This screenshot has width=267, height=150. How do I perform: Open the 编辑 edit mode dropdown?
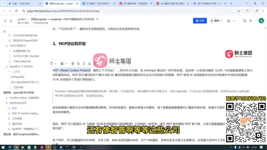pyautogui.click(x=216, y=20)
